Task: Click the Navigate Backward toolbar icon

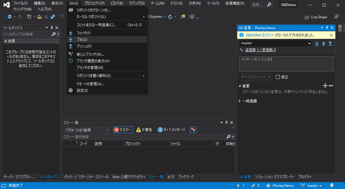Action: tap(9, 17)
